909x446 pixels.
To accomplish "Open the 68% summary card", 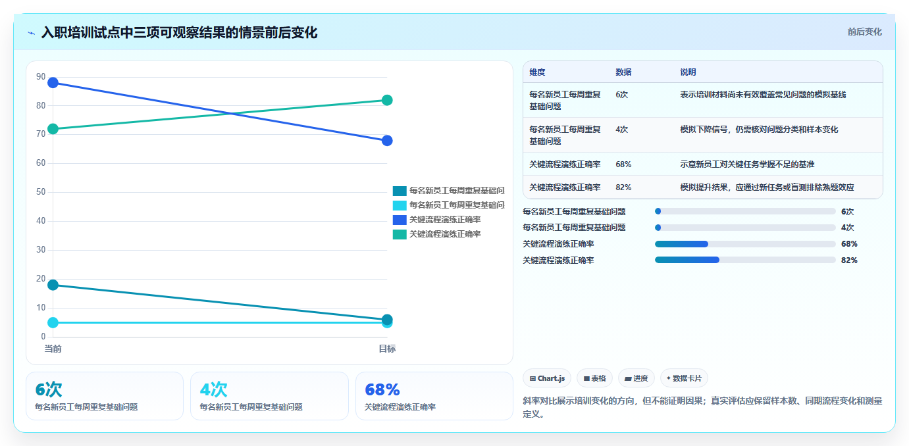I will coord(434,396).
